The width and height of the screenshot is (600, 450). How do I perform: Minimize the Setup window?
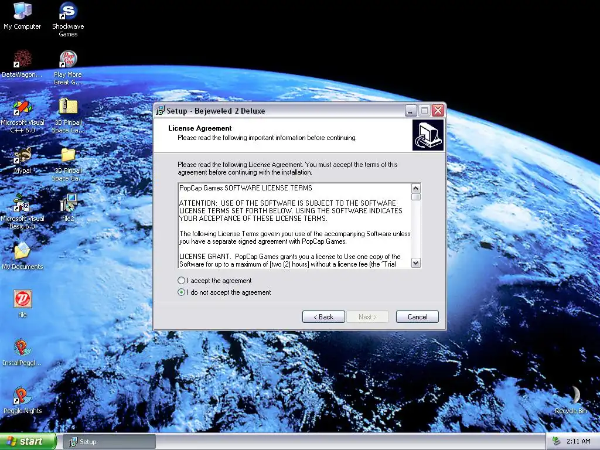[410, 111]
